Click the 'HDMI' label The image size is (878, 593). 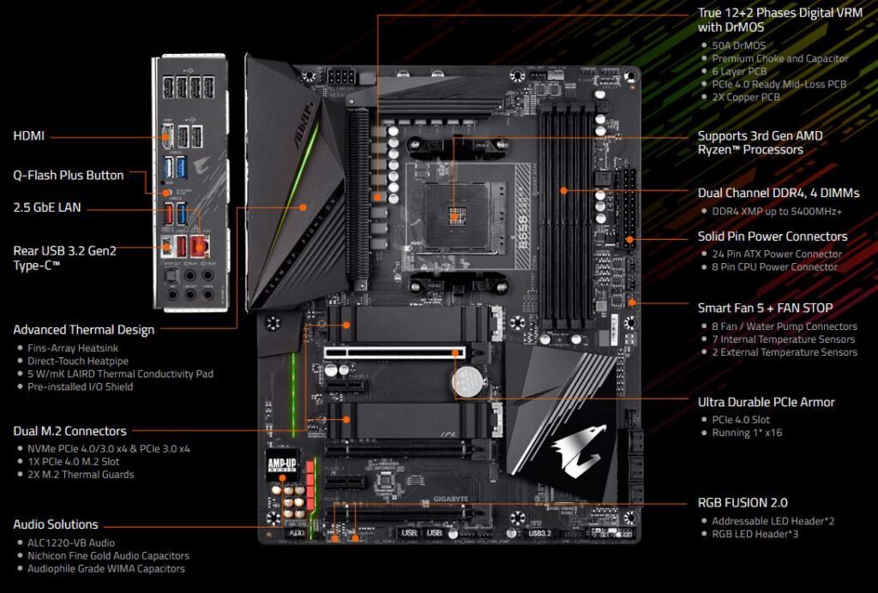(28, 136)
